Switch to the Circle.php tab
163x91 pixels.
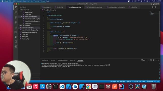click(x=60, y=7)
